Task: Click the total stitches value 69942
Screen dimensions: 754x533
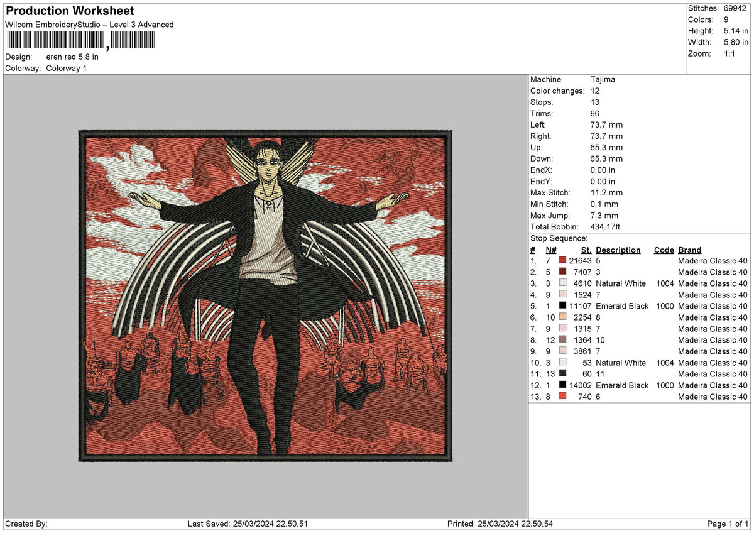Action: [735, 8]
